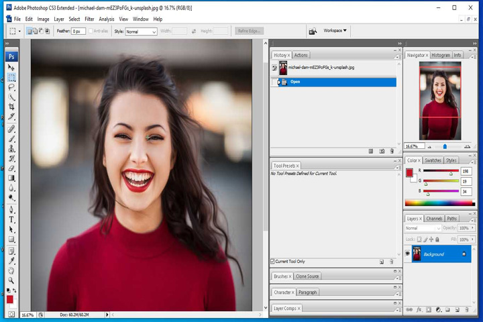This screenshot has width=483, height=322.
Task: Switch to the Clone Source tab
Action: pos(307,276)
